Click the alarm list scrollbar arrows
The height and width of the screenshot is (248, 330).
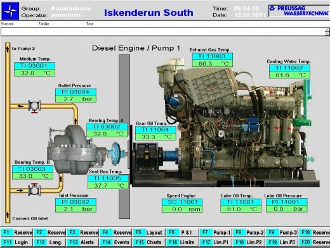(x=327, y=32)
